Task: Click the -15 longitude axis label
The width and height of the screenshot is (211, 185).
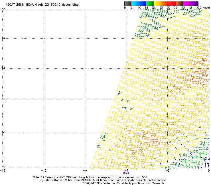Action: point(3,170)
